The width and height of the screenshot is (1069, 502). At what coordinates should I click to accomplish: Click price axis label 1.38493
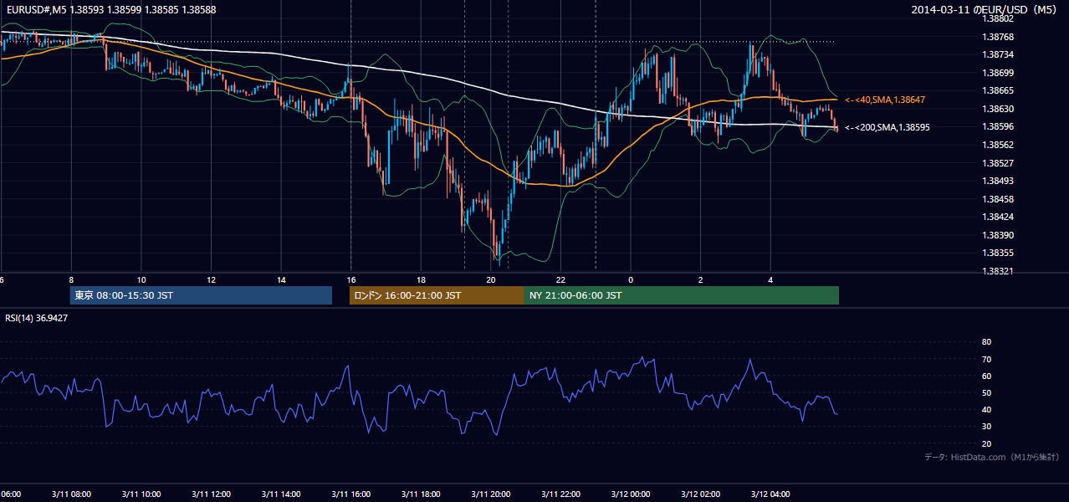tap(998, 181)
